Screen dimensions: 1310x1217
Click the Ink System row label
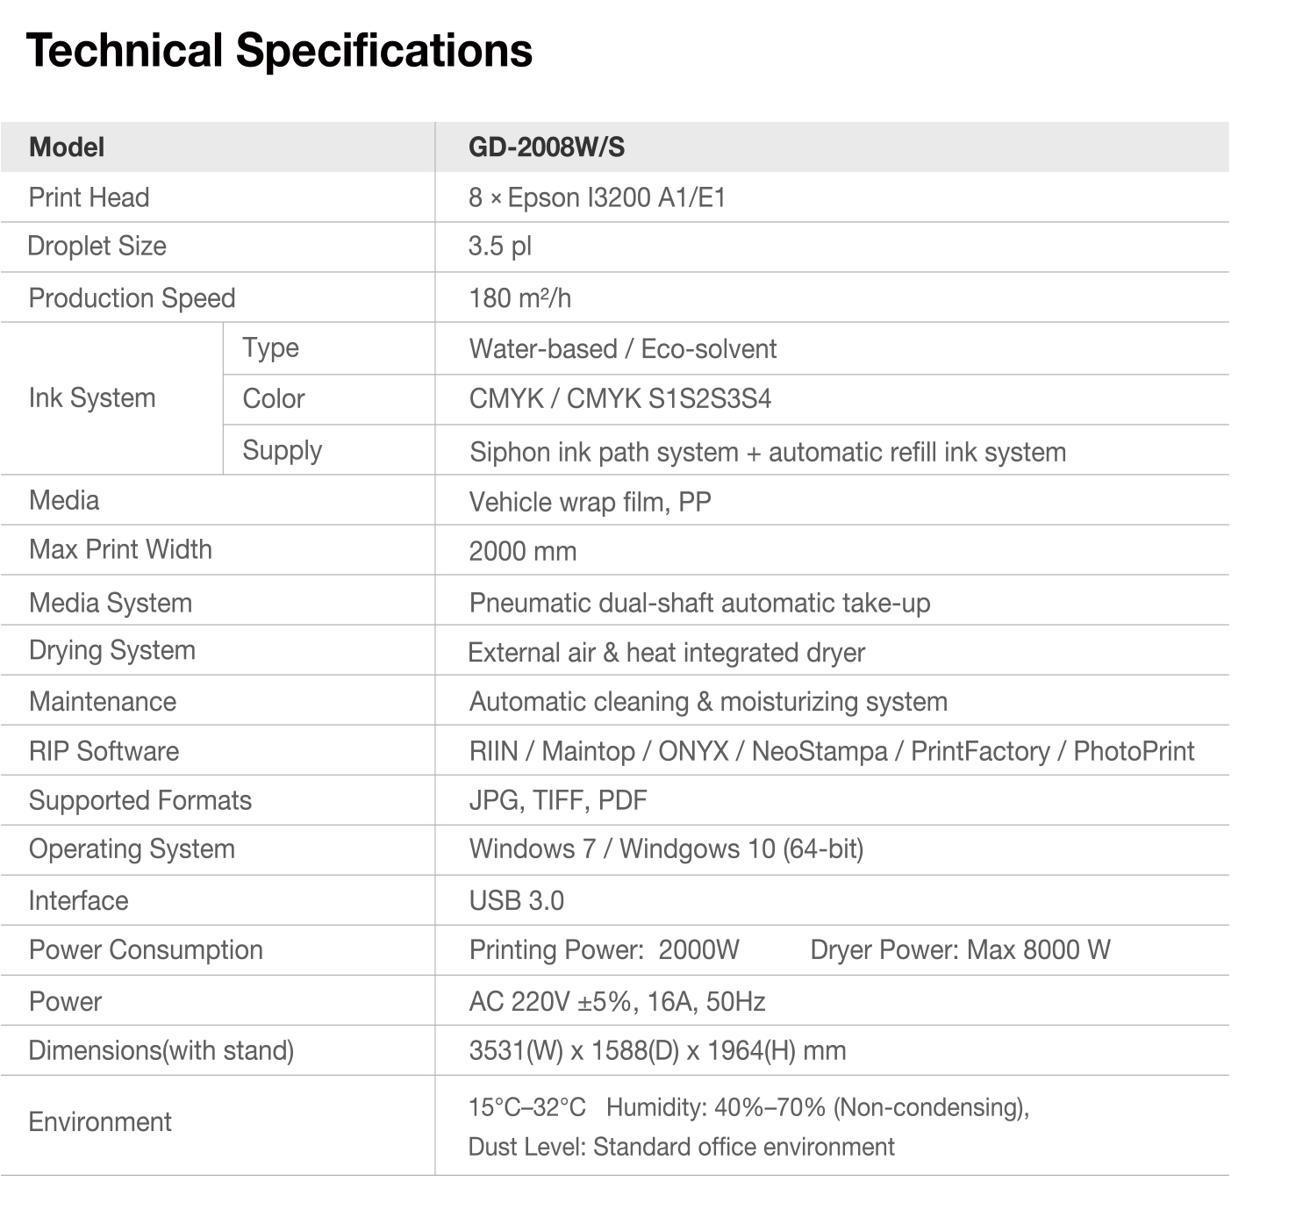pos(92,398)
